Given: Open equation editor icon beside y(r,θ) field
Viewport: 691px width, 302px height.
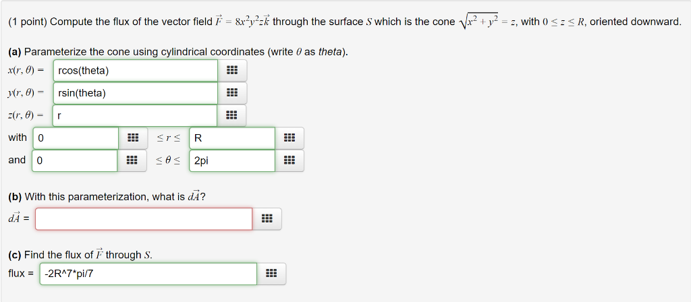Looking at the screenshot, I should [x=232, y=93].
